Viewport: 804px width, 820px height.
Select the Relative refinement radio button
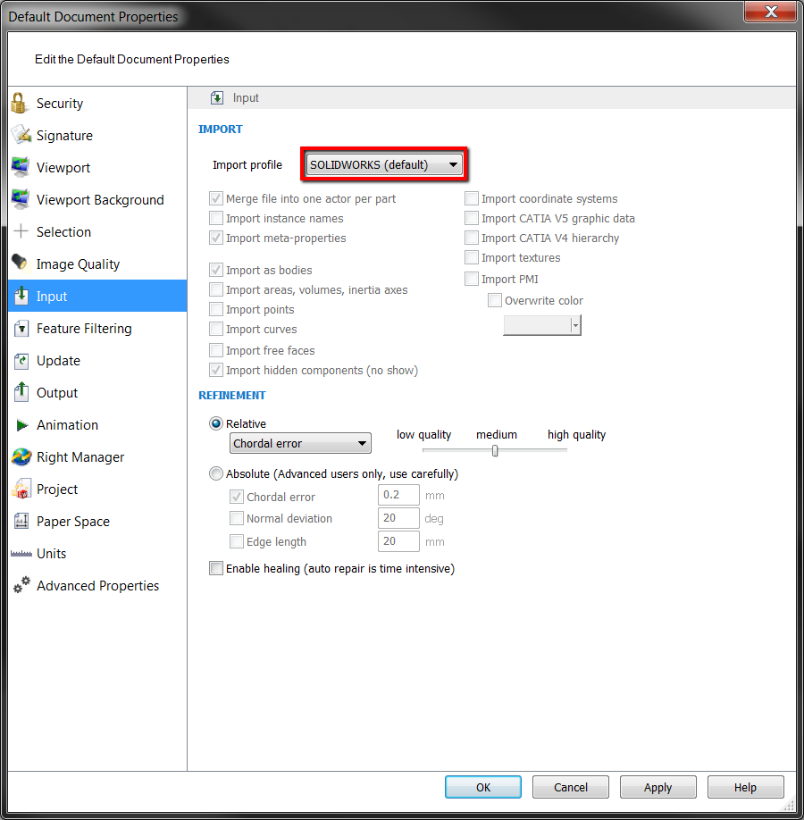coord(216,423)
